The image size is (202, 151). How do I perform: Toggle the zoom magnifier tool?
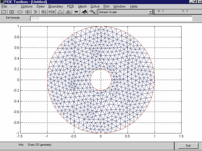(x=92, y=12)
